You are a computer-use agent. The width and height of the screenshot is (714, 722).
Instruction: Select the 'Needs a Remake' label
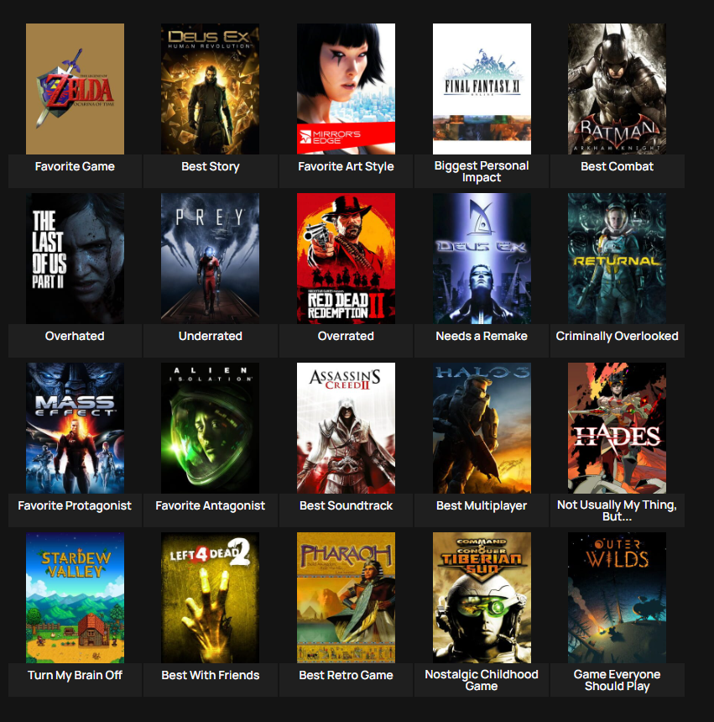[482, 336]
